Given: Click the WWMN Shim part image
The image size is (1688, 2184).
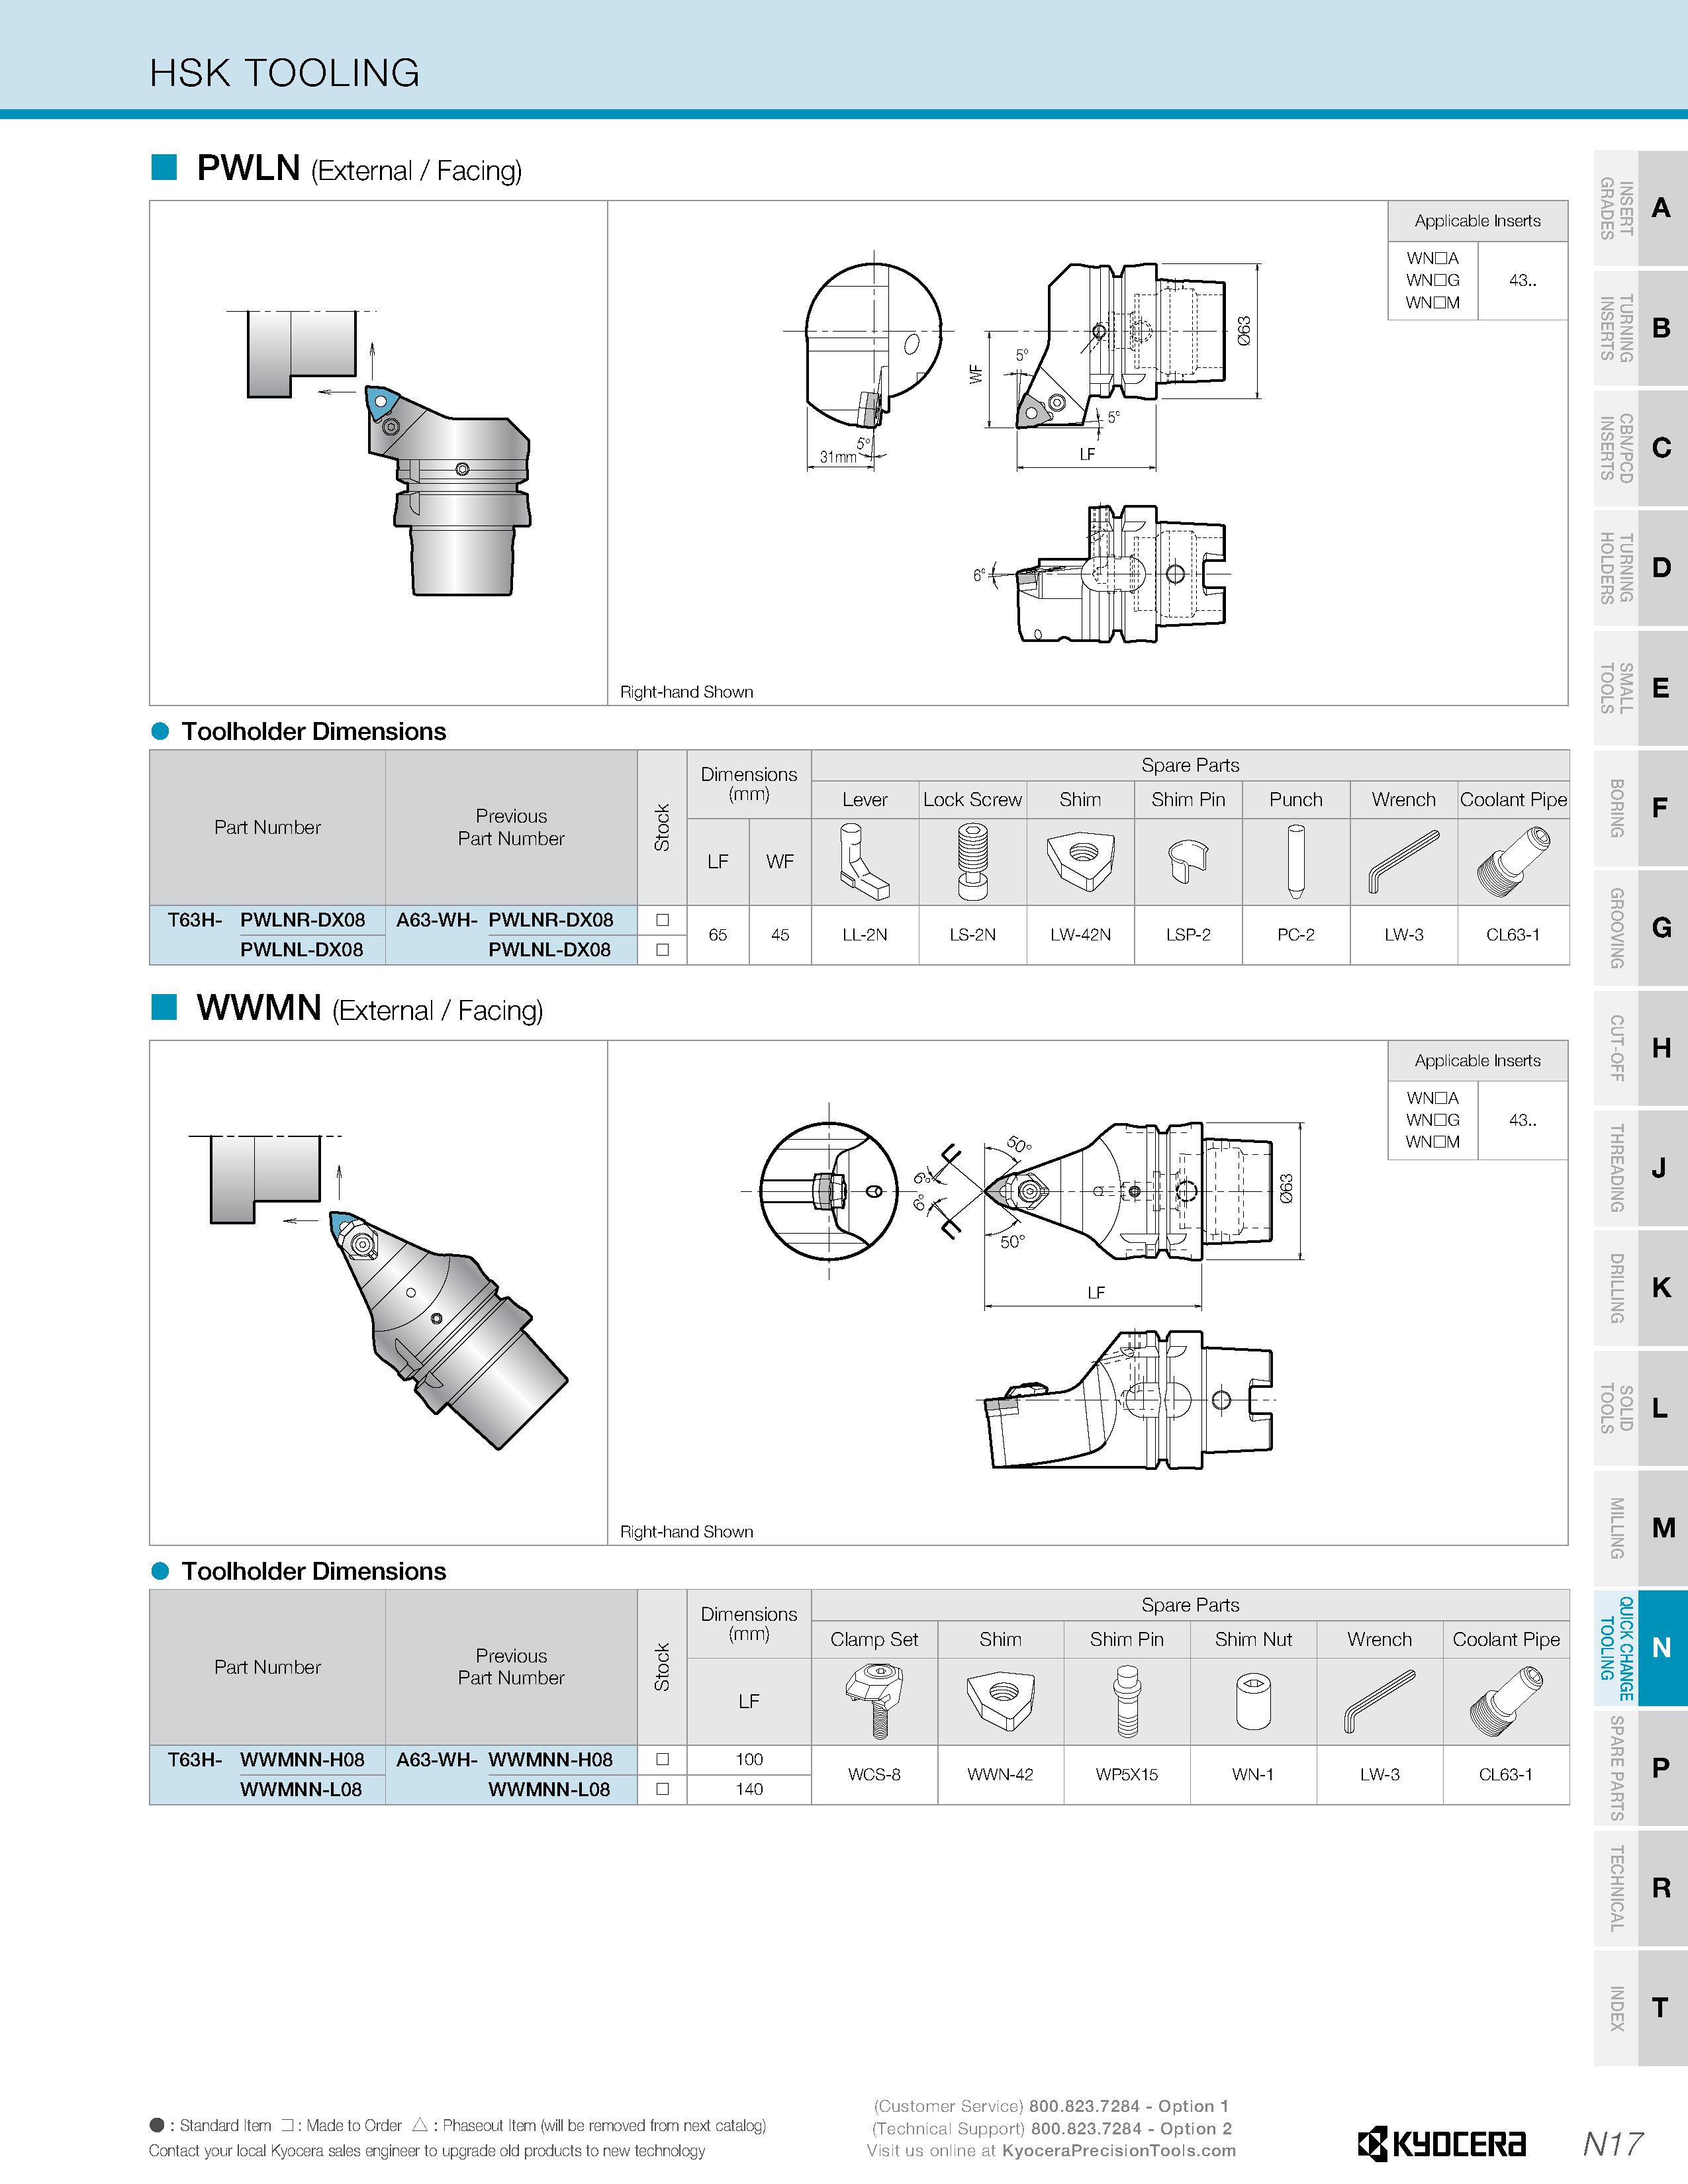Looking at the screenshot, I should (x=1000, y=1702).
